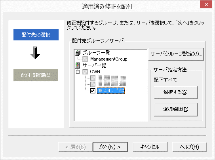Image resolution: width=215 pixels, height=160 pixels.
Task: Select the サーバ一覧 tree label
Action: click(x=94, y=65)
